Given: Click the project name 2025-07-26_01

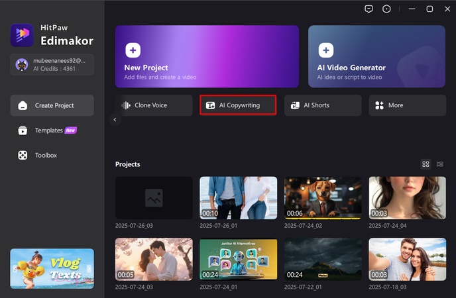Looking at the screenshot, I should pos(219,226).
